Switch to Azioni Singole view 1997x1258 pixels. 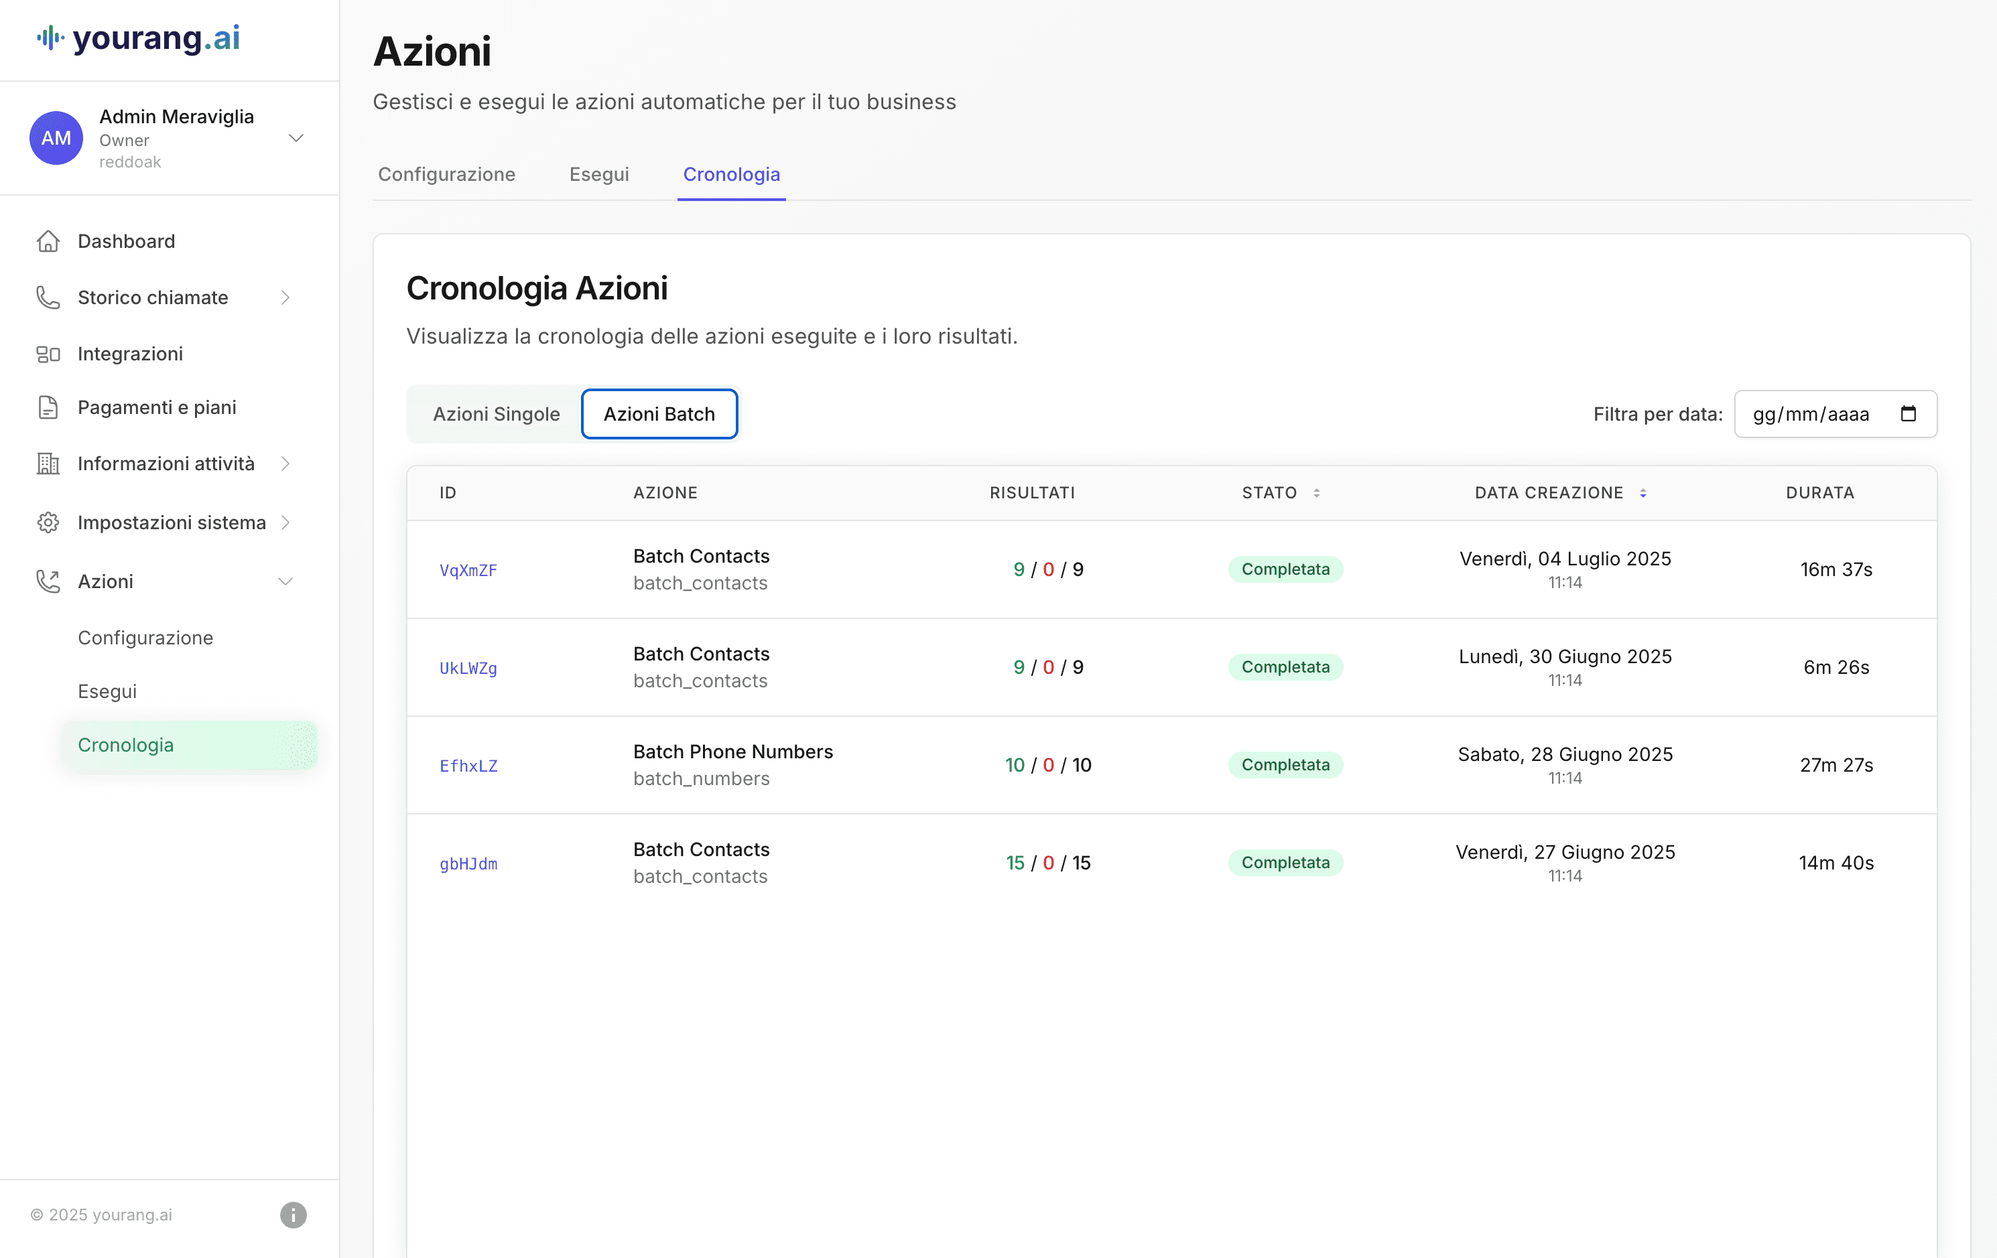tap(496, 413)
